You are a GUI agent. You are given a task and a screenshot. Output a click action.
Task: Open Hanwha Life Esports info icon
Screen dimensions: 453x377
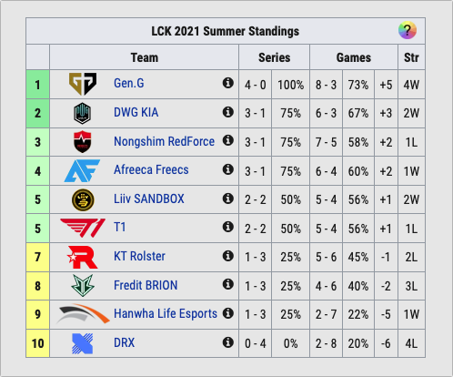coord(228,313)
